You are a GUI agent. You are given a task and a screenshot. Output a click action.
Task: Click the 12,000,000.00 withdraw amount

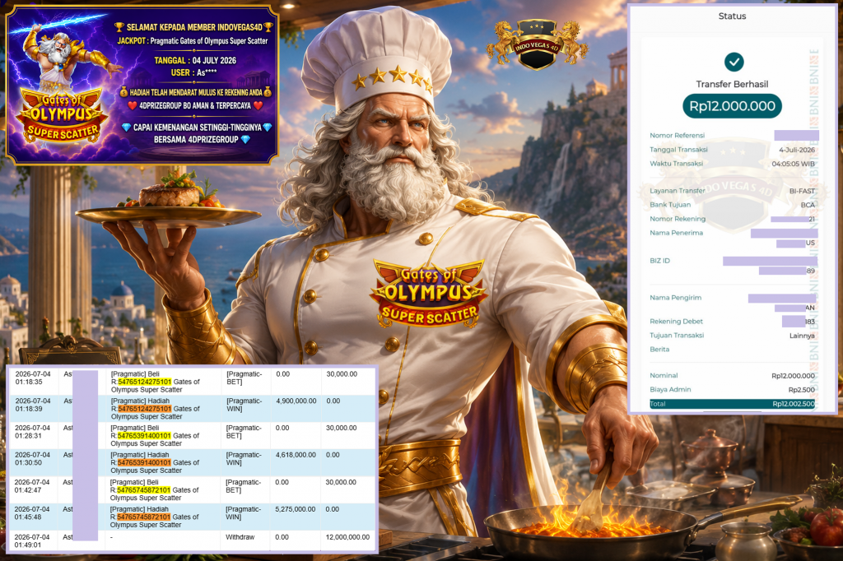point(348,537)
